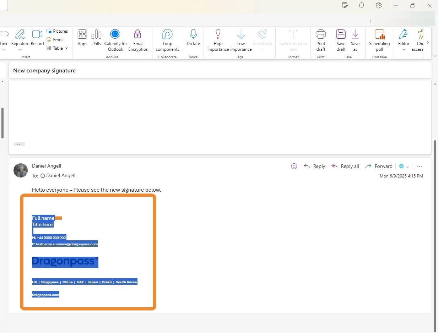Click recipient 'Daniel Angell' in To line
Viewport: 438px width, 333px height.
tap(61, 175)
